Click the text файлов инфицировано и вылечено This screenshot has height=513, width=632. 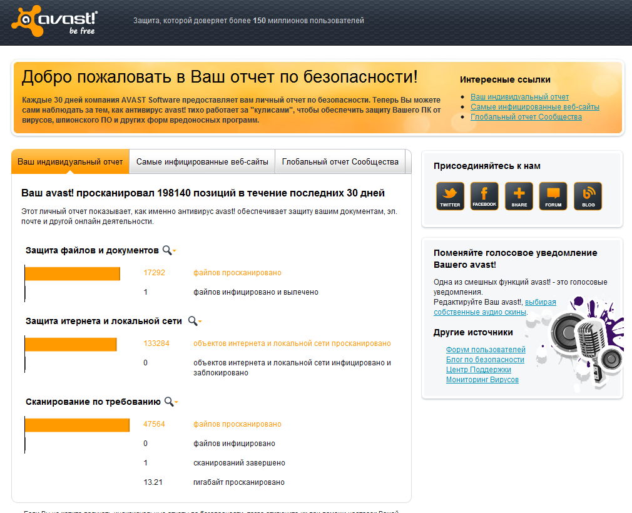(x=256, y=292)
